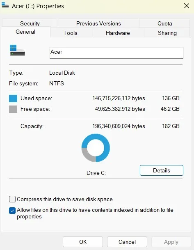Open the Hardware tab

118,33
